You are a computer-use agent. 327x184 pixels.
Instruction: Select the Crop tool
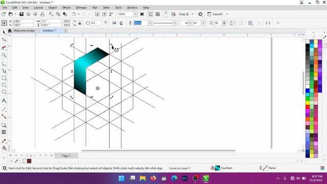[x=4, y=48]
